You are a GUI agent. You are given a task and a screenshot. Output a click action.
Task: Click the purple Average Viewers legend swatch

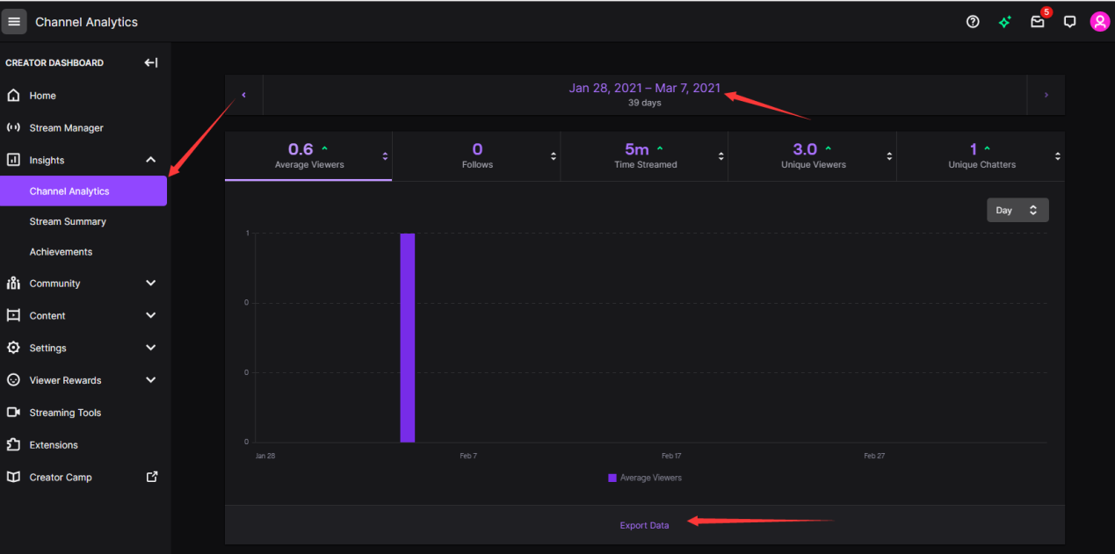[612, 478]
